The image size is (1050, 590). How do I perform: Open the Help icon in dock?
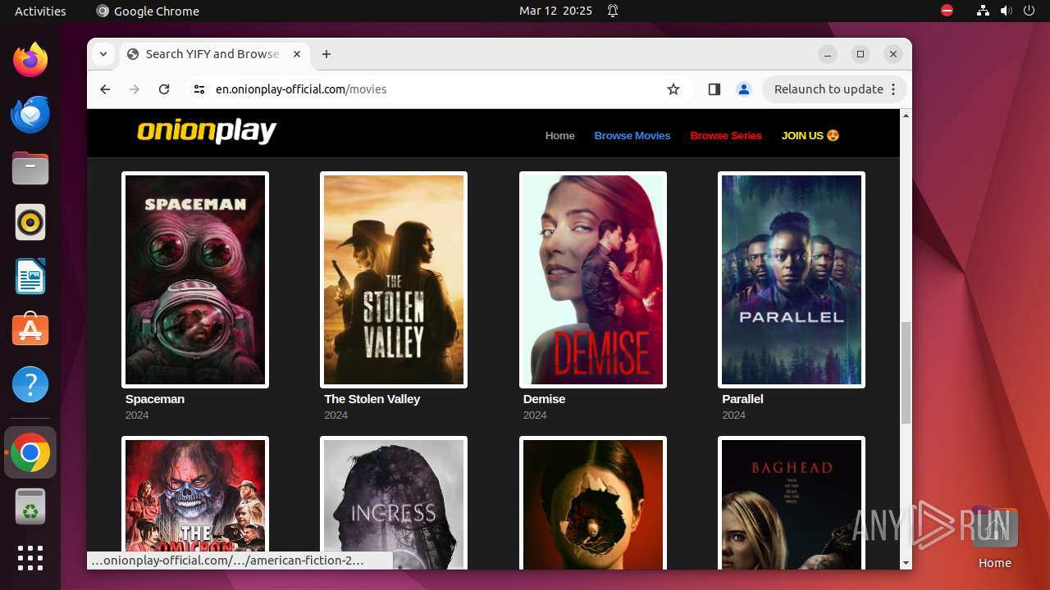click(30, 384)
